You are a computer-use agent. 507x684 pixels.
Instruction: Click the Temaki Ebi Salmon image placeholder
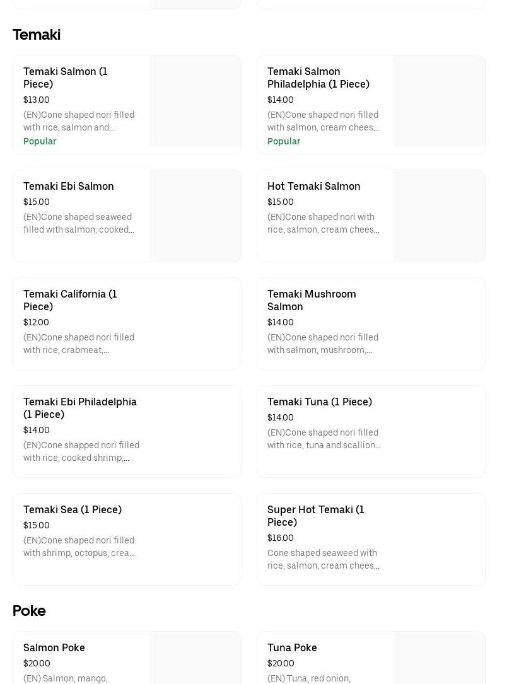195,216
